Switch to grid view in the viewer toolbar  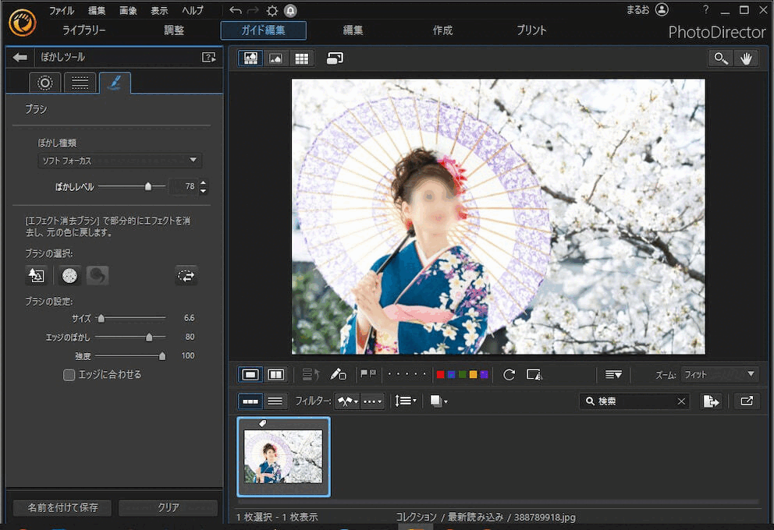click(x=301, y=58)
